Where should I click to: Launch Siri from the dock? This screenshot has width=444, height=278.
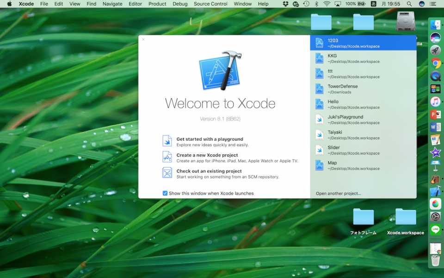(436, 38)
